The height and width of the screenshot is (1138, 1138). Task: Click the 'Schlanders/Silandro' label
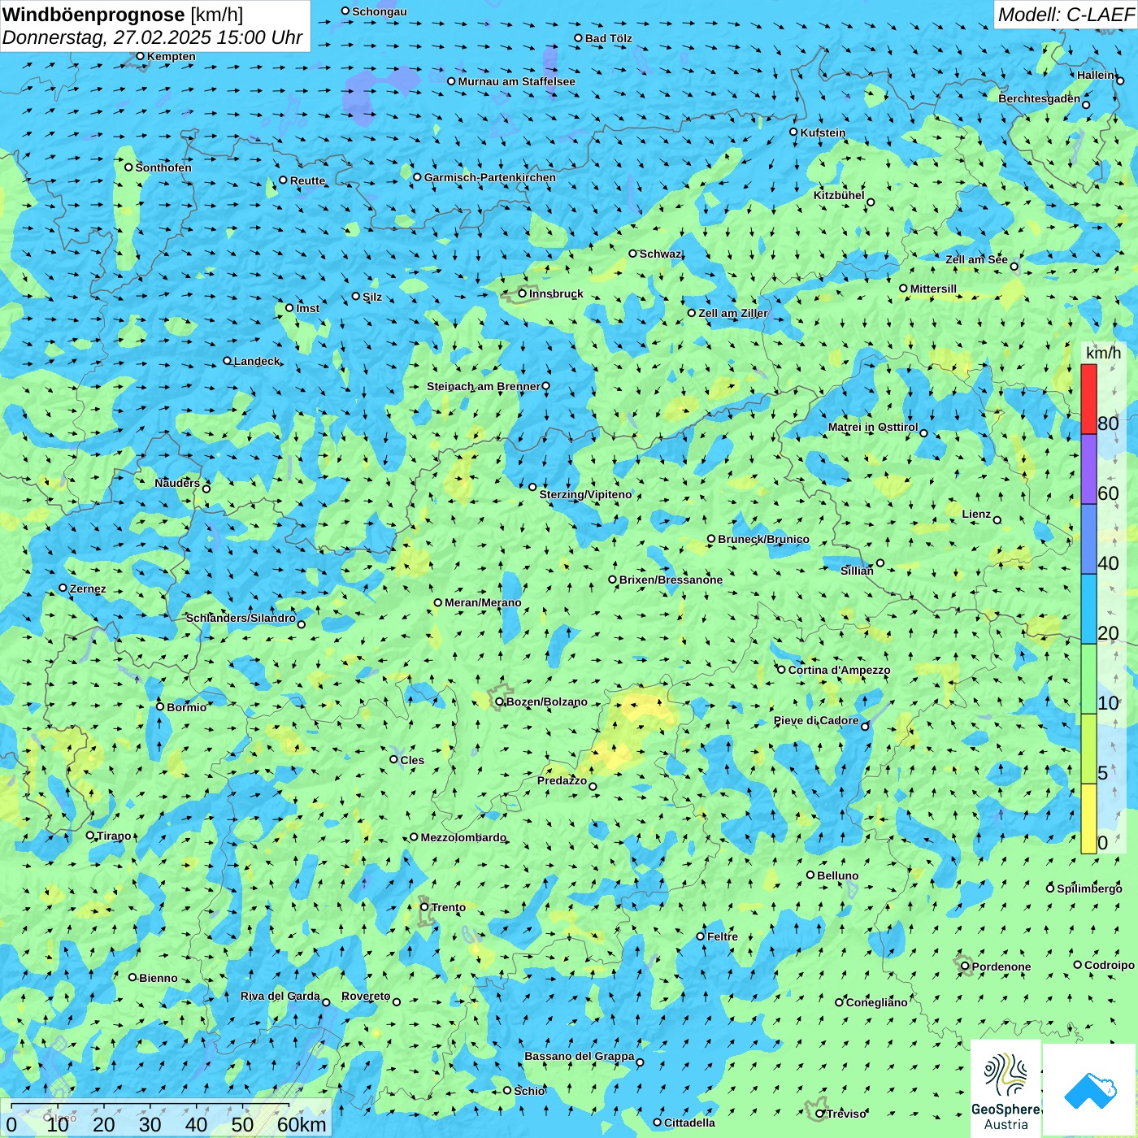241,618
